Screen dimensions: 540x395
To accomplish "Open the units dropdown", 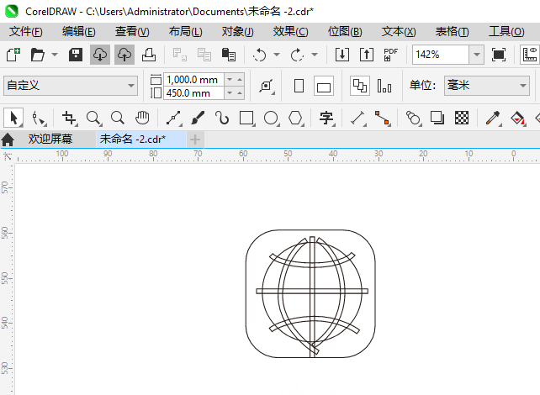I will (x=487, y=86).
